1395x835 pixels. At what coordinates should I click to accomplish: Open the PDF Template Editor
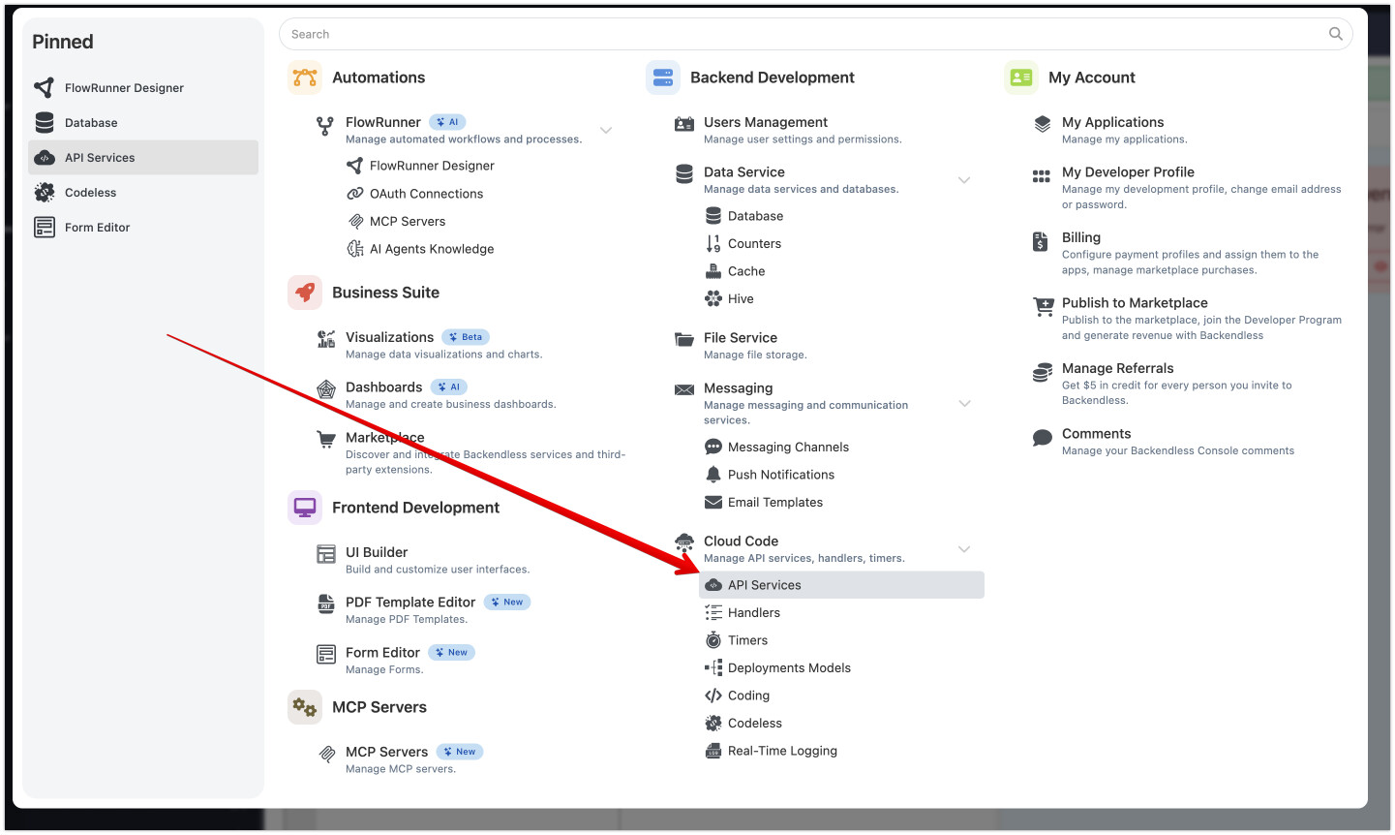[410, 603]
